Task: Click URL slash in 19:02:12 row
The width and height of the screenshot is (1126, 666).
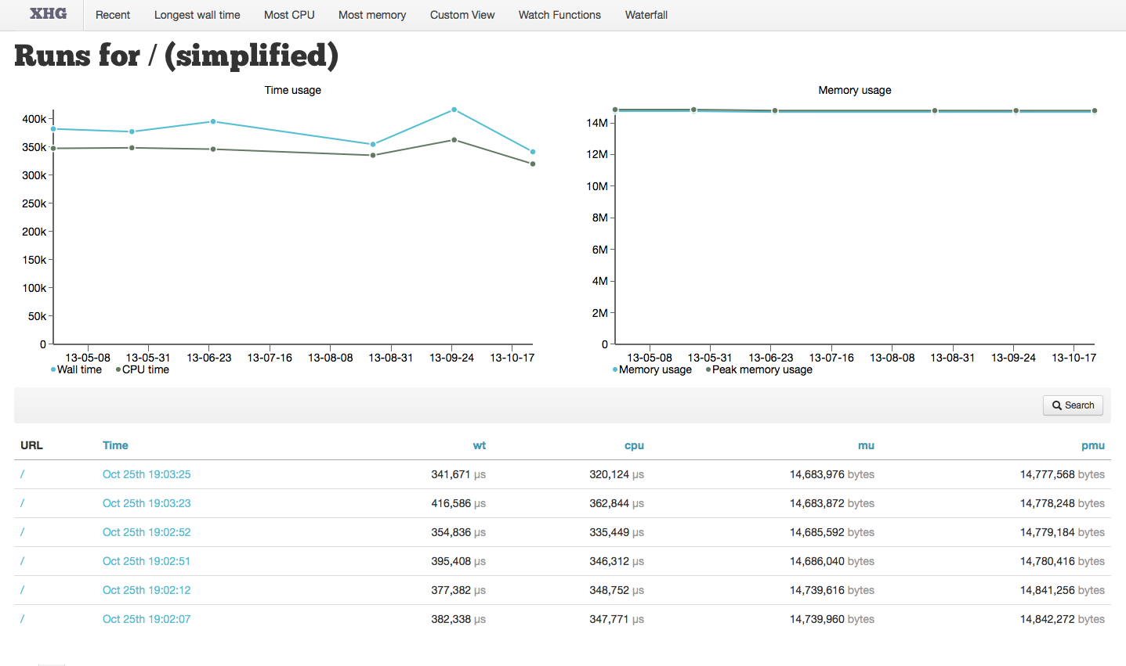Action: pos(22,590)
